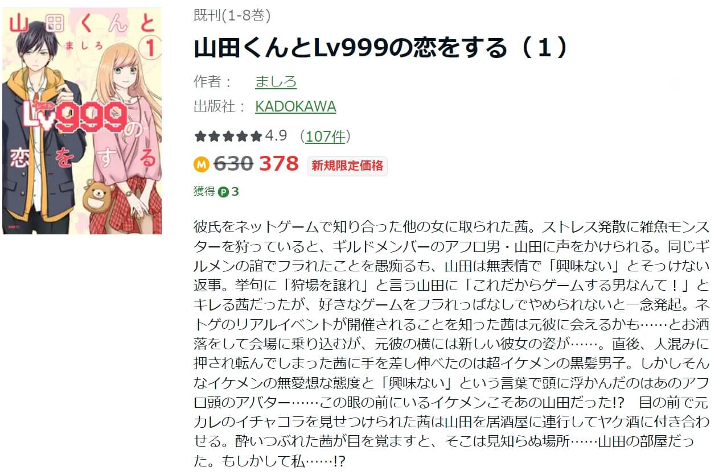Click the 既刊(1-8巻) volumes label

232,16
